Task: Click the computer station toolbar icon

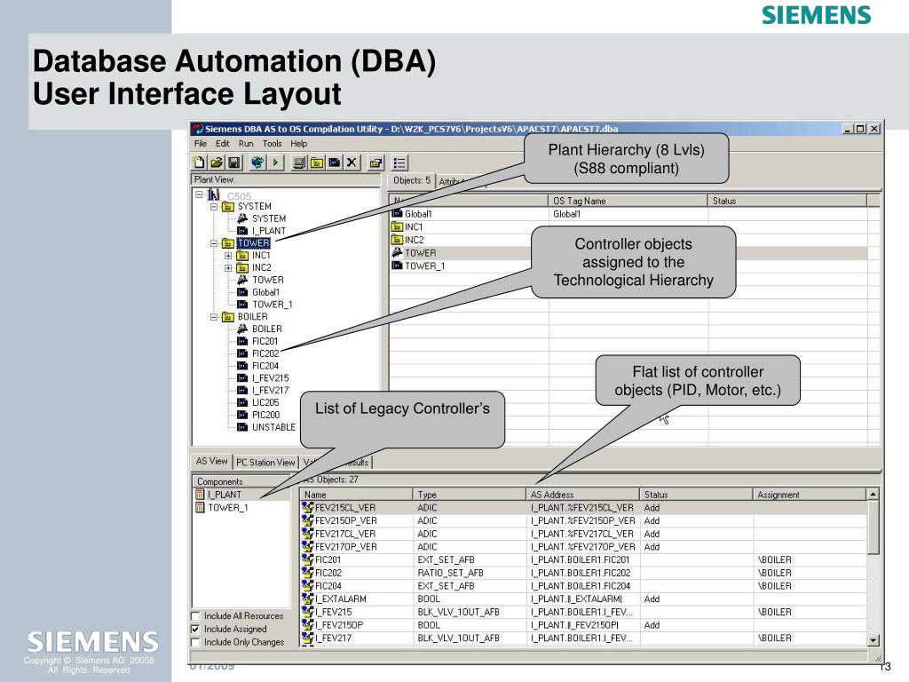Action: [x=299, y=163]
